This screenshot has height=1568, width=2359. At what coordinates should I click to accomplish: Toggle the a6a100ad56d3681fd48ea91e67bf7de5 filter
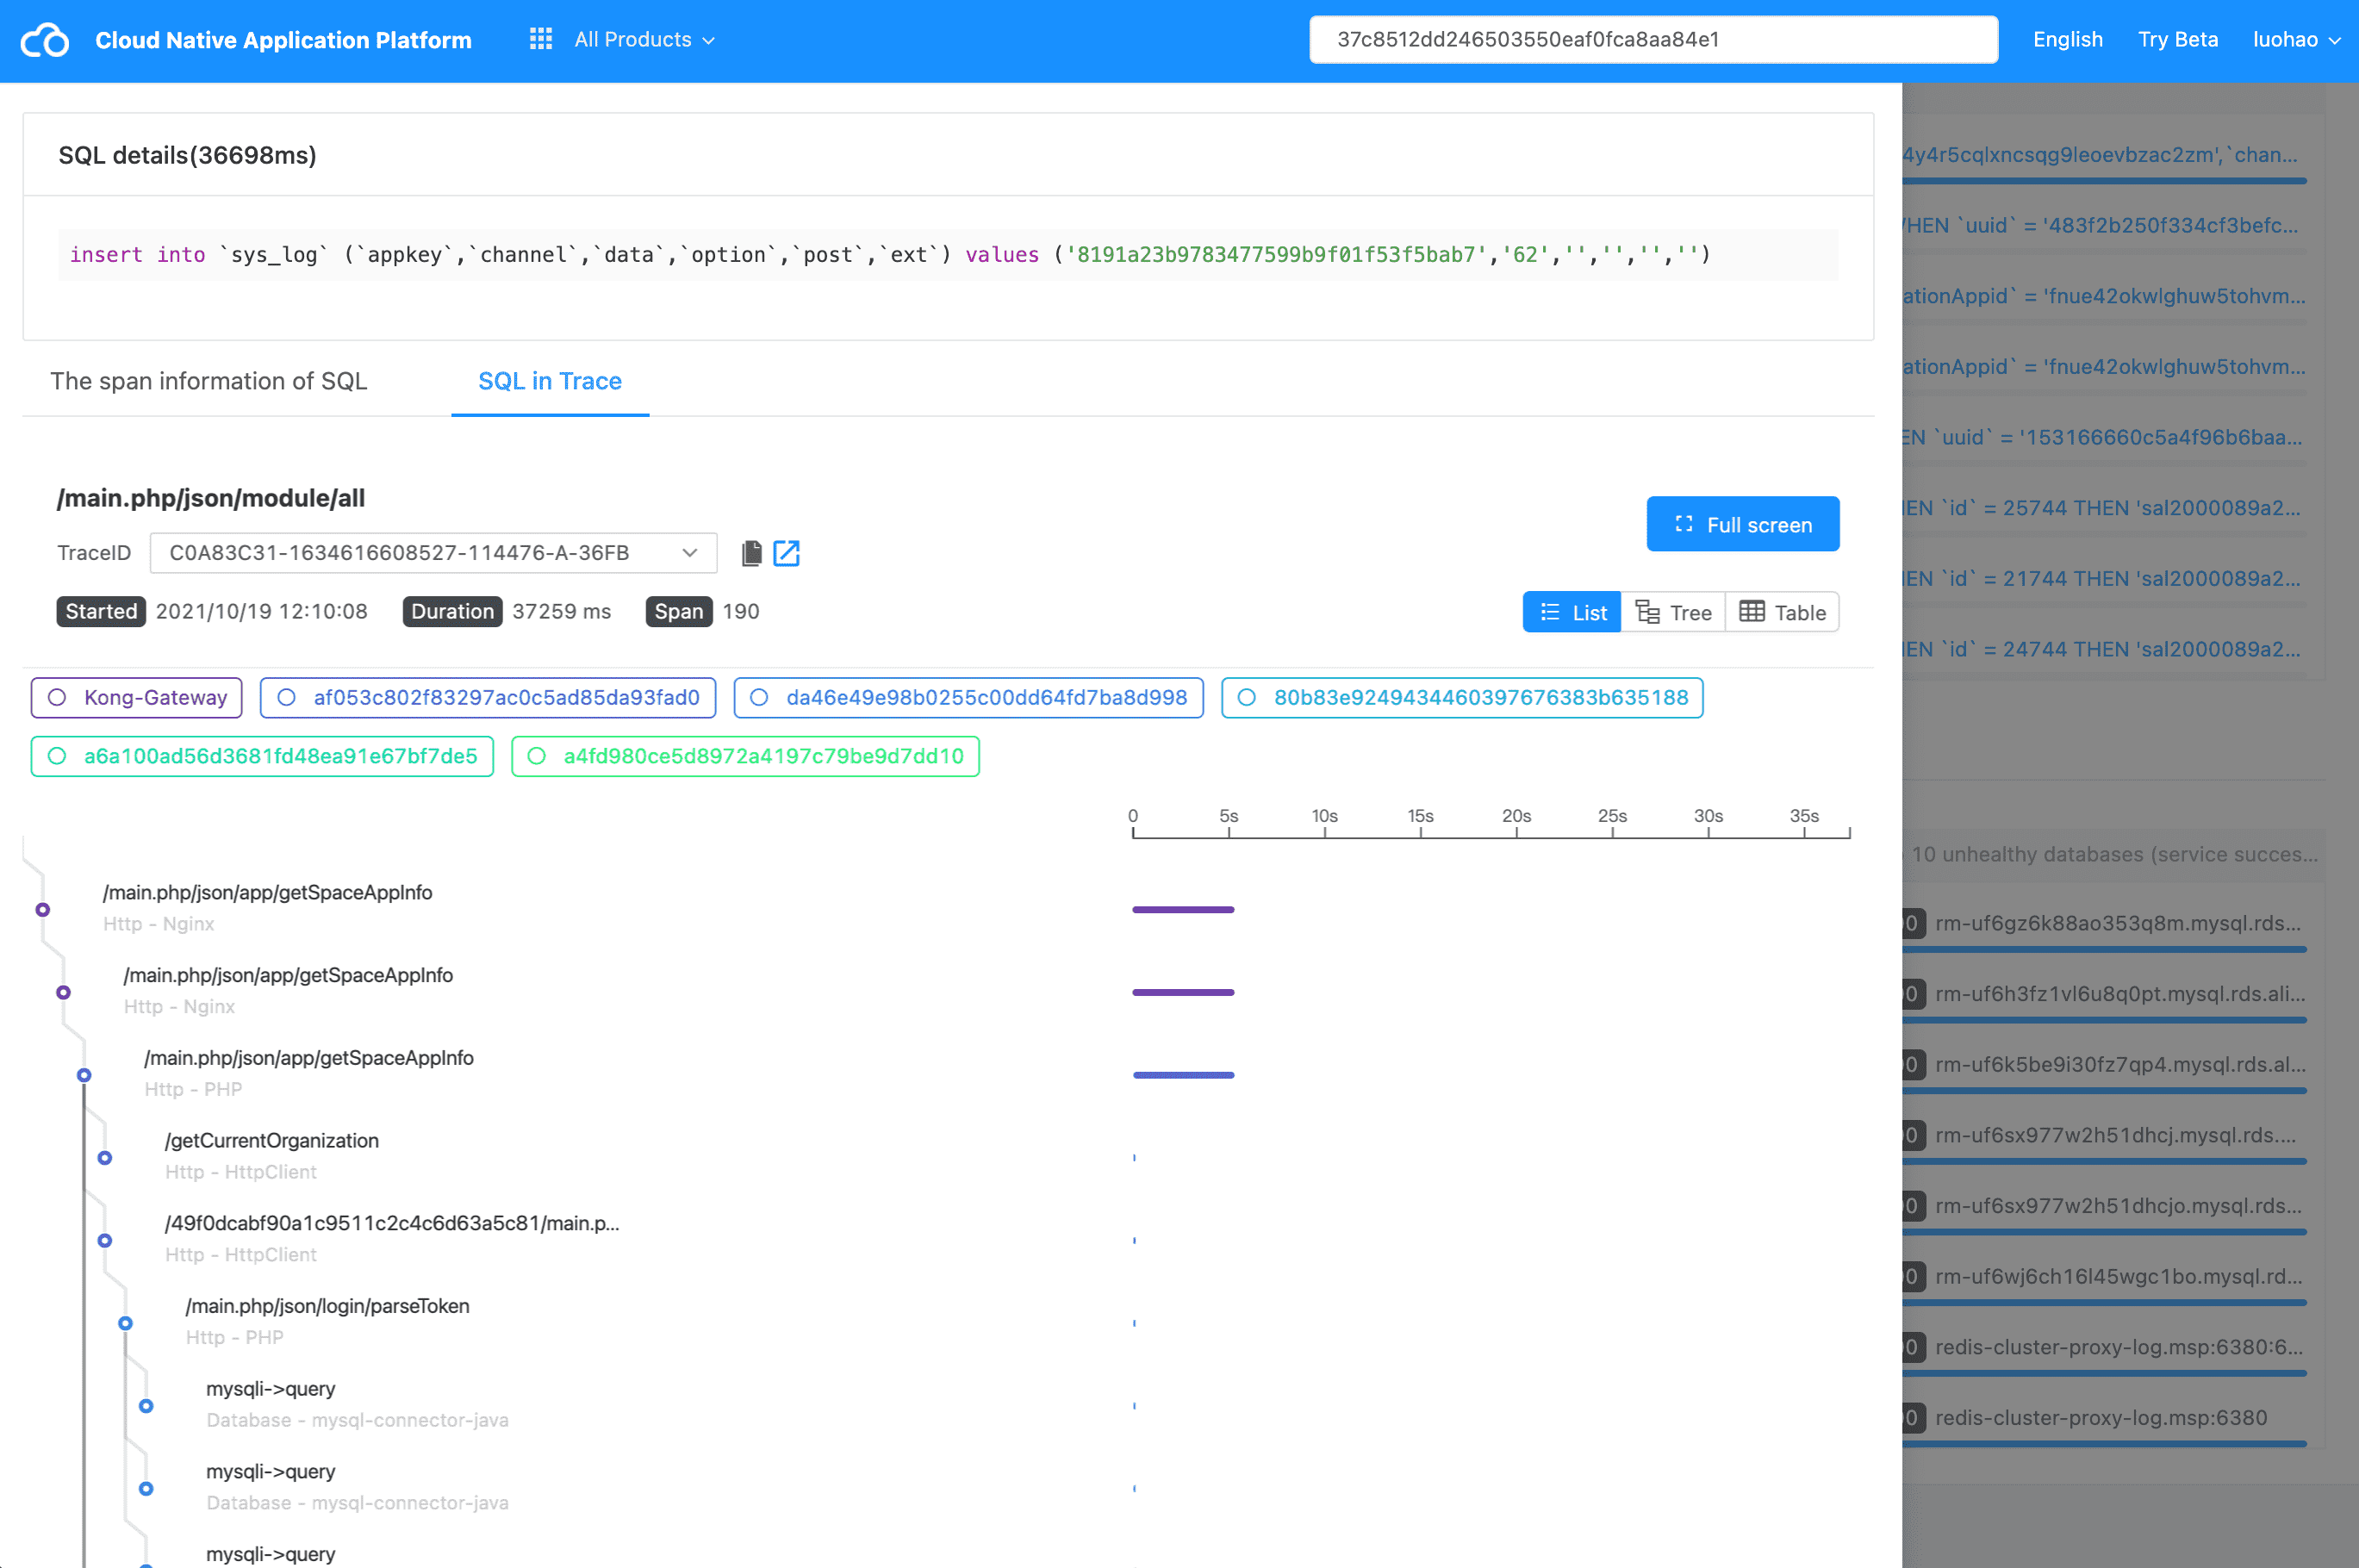262,756
